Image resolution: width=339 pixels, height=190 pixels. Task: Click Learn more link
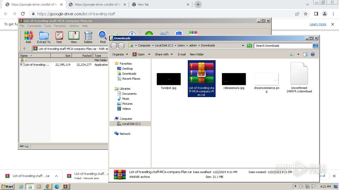click(x=318, y=24)
